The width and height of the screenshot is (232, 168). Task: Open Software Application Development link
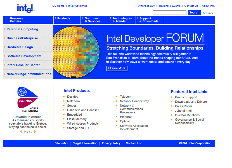coord(134,127)
